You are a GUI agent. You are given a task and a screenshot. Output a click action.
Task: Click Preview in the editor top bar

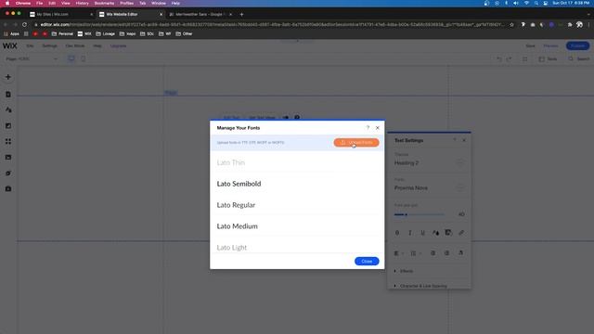550,45
